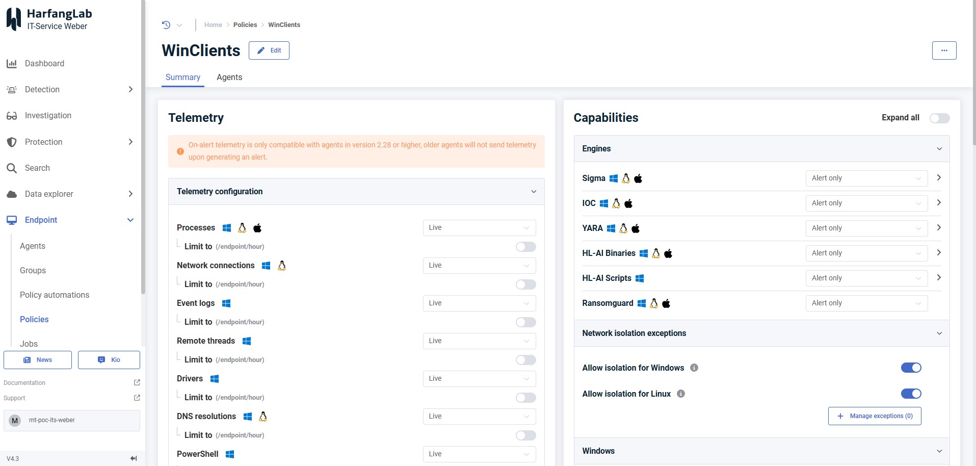This screenshot has width=976, height=466.
Task: Toggle the Processes Limit to switch
Action: pos(525,247)
